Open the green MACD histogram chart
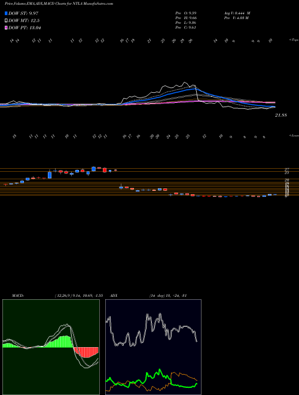This screenshot has width=299, height=395. (x=51, y=347)
